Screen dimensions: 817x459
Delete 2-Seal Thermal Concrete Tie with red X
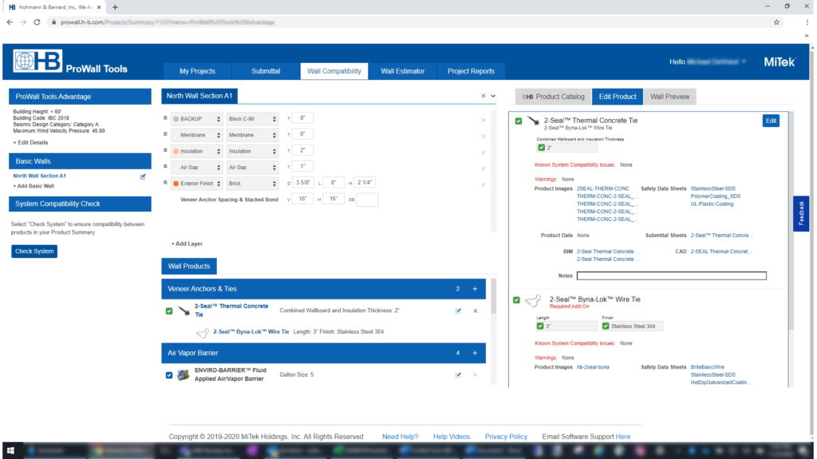(x=476, y=311)
